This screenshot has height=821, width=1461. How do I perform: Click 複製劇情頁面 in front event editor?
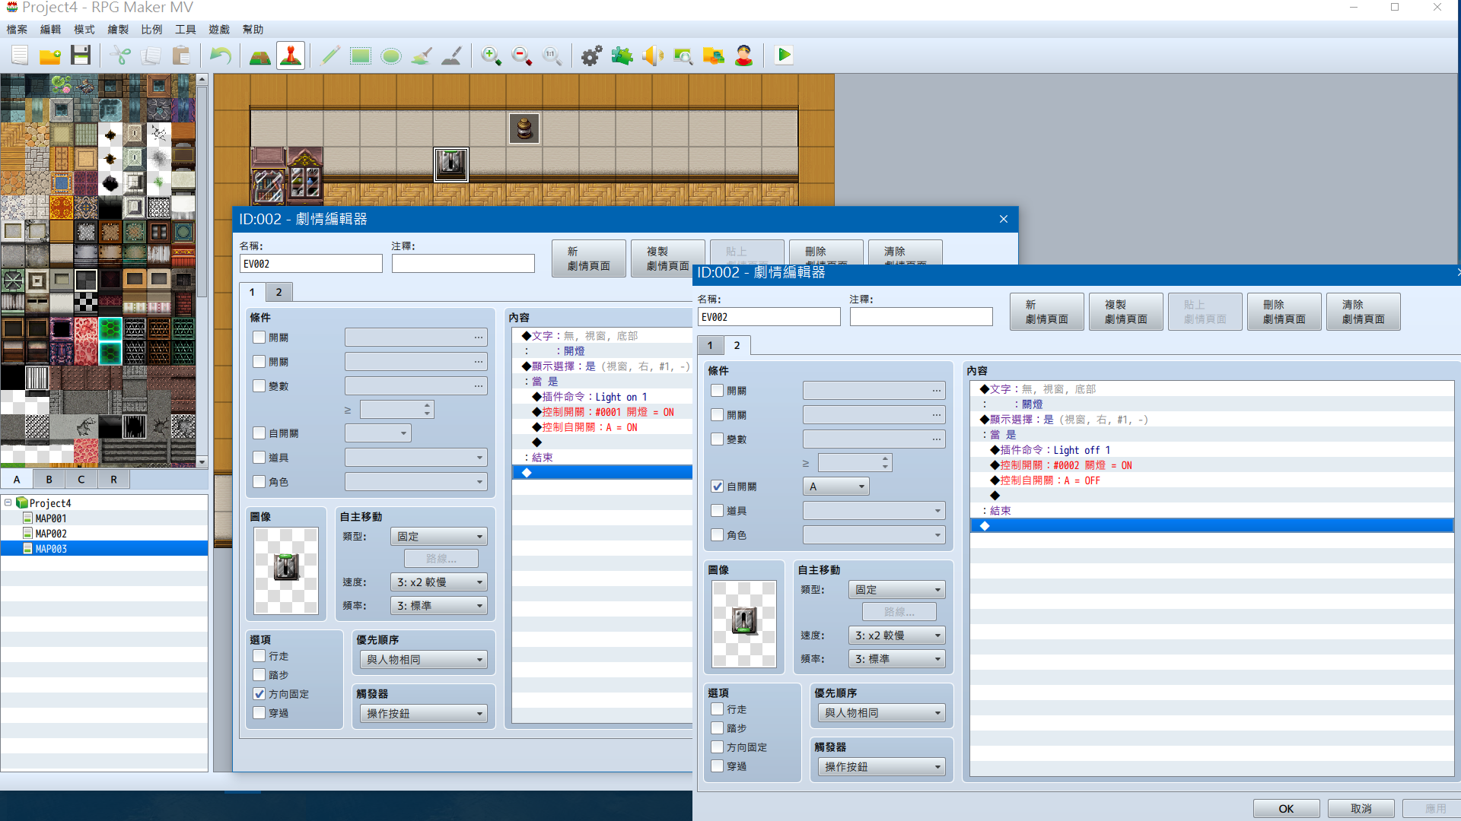pos(1126,312)
